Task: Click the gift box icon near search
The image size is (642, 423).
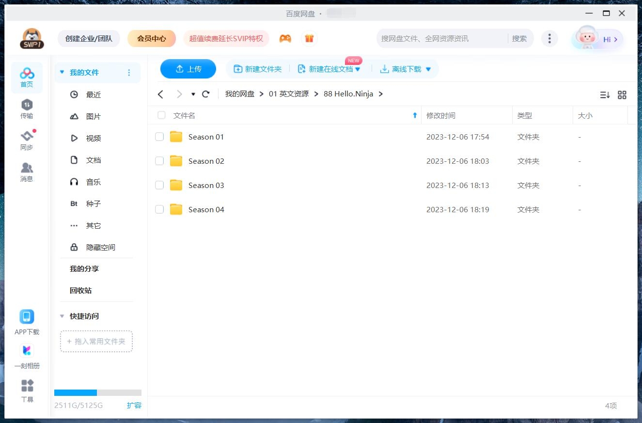Action: tap(309, 37)
